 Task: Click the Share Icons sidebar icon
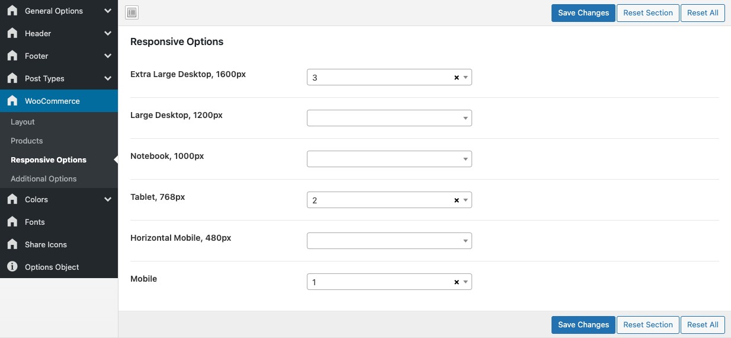(x=12, y=244)
